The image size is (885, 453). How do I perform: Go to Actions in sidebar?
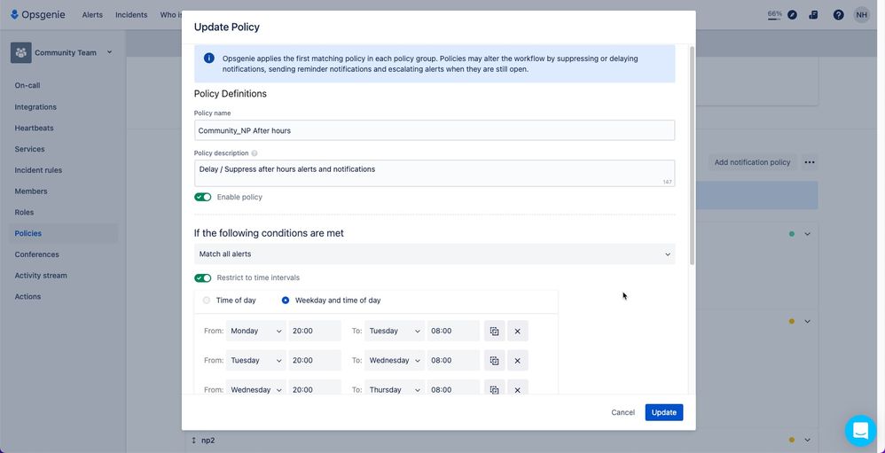pos(27,297)
